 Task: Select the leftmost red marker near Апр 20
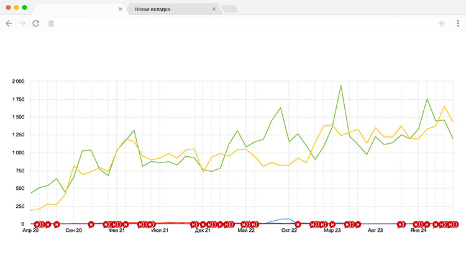point(37,224)
